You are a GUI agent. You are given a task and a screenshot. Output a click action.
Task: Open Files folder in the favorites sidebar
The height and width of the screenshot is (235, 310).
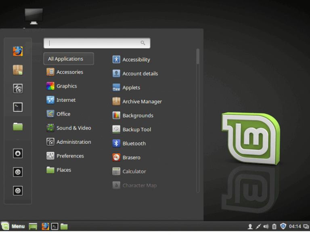tap(18, 126)
